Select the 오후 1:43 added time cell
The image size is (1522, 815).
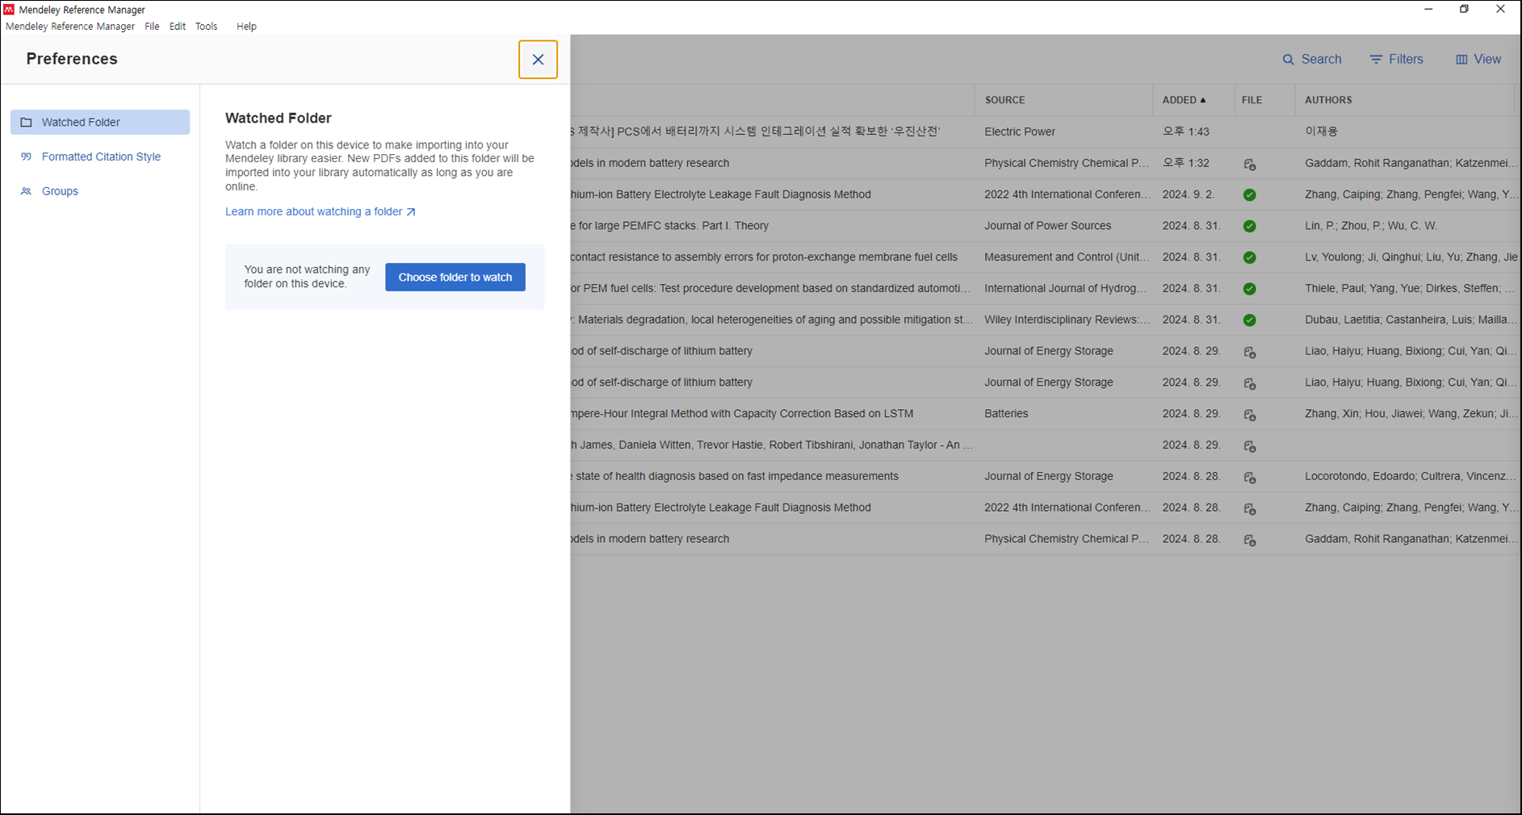[x=1185, y=132]
